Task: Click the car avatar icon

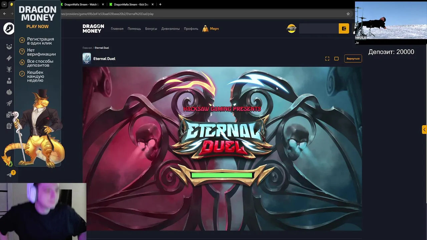Action: 292,28
